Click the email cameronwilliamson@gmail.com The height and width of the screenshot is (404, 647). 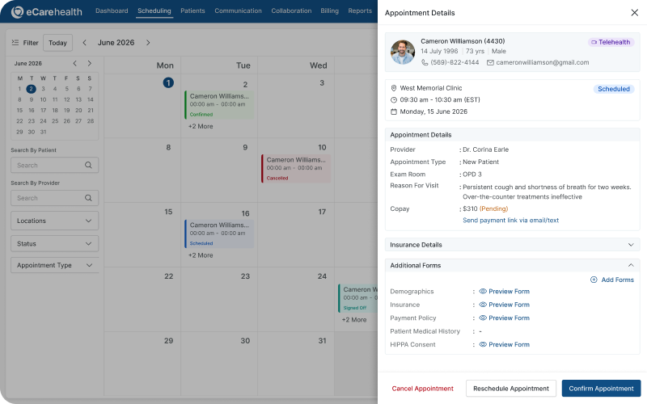click(x=542, y=63)
